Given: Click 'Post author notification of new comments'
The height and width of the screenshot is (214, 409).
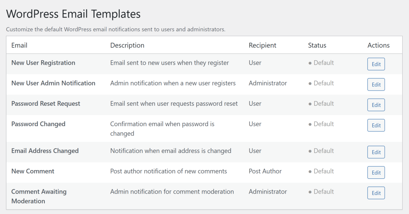Looking at the screenshot, I should pos(169,171).
